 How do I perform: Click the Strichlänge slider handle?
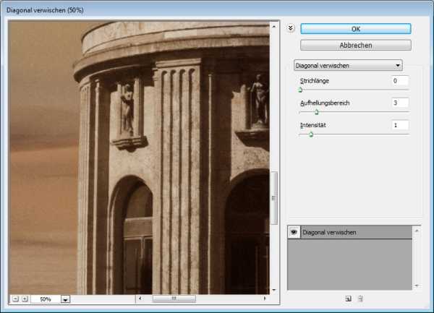click(x=300, y=90)
